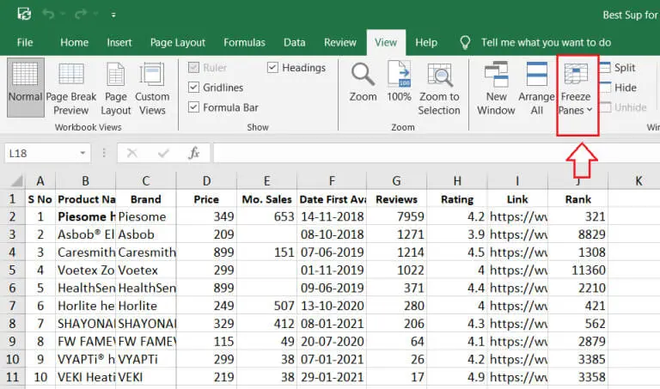Image resolution: width=660 pixels, height=389 pixels.
Task: Uncheck the Gridlines checkbox
Action: pyautogui.click(x=193, y=88)
